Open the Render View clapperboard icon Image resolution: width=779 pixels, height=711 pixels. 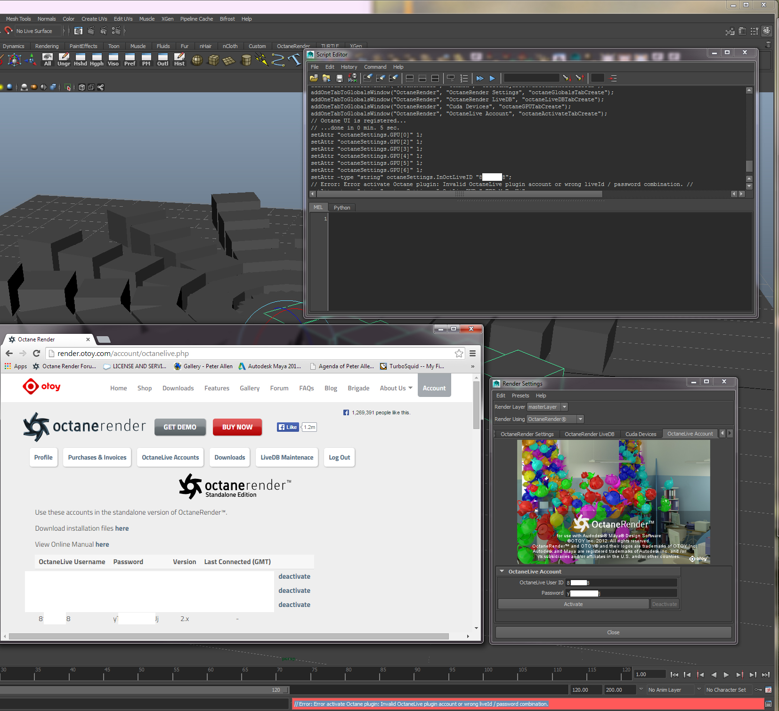[78, 31]
